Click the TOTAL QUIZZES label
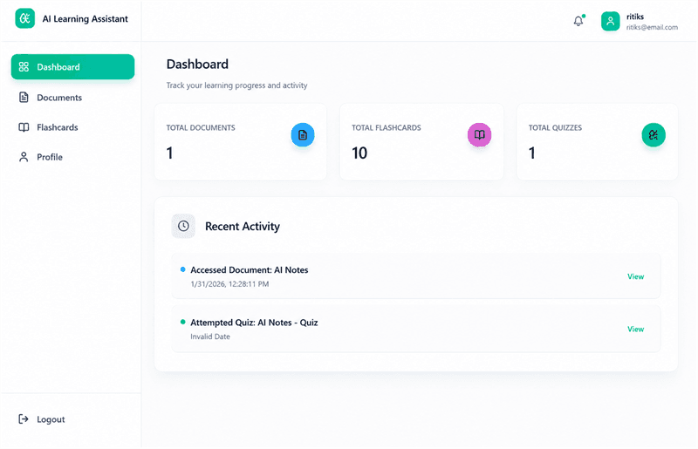698x449 pixels. pos(555,127)
